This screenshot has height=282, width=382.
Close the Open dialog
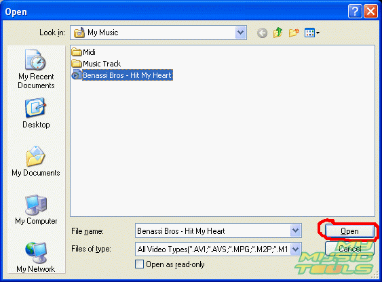click(x=370, y=12)
